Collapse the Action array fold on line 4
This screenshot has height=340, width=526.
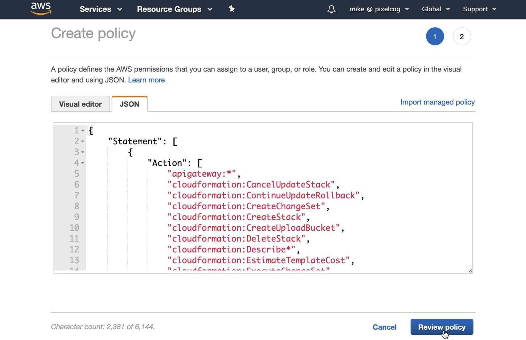tap(82, 163)
